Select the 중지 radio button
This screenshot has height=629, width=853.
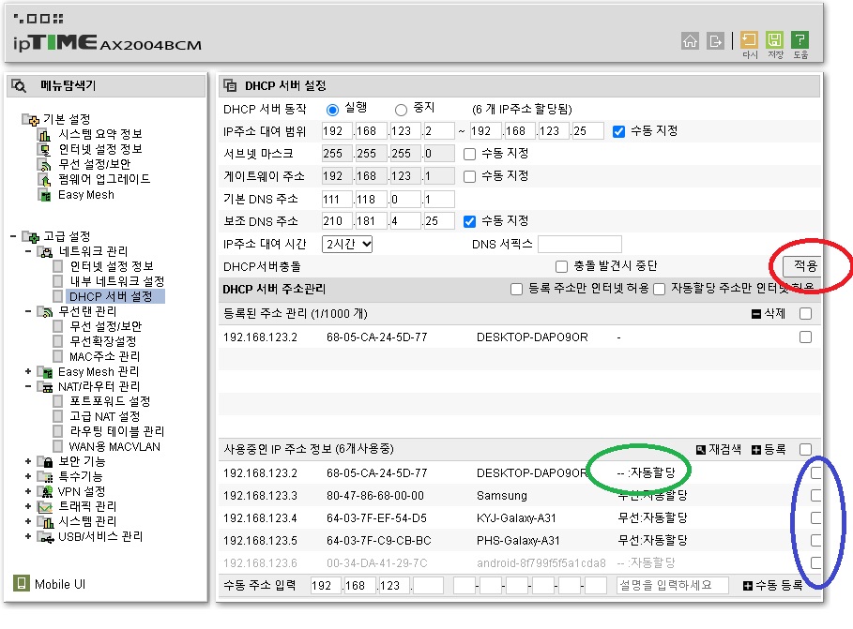coord(401,110)
